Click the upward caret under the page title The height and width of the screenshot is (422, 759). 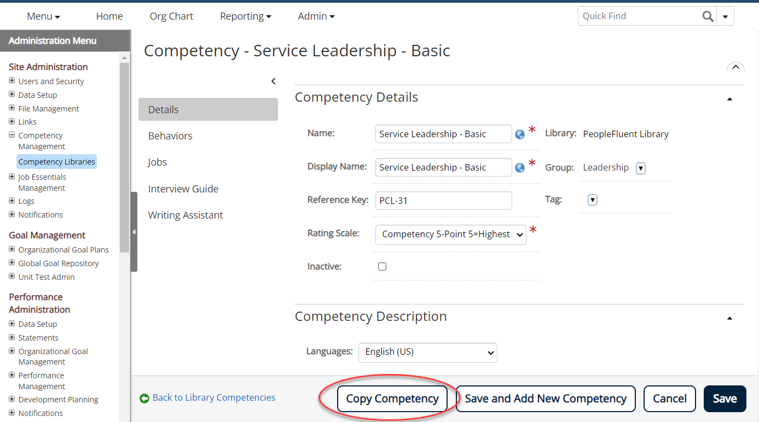735,68
